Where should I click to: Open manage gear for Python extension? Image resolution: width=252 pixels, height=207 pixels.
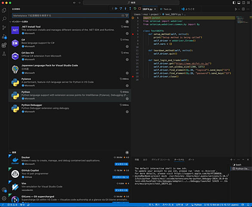pos(127,99)
